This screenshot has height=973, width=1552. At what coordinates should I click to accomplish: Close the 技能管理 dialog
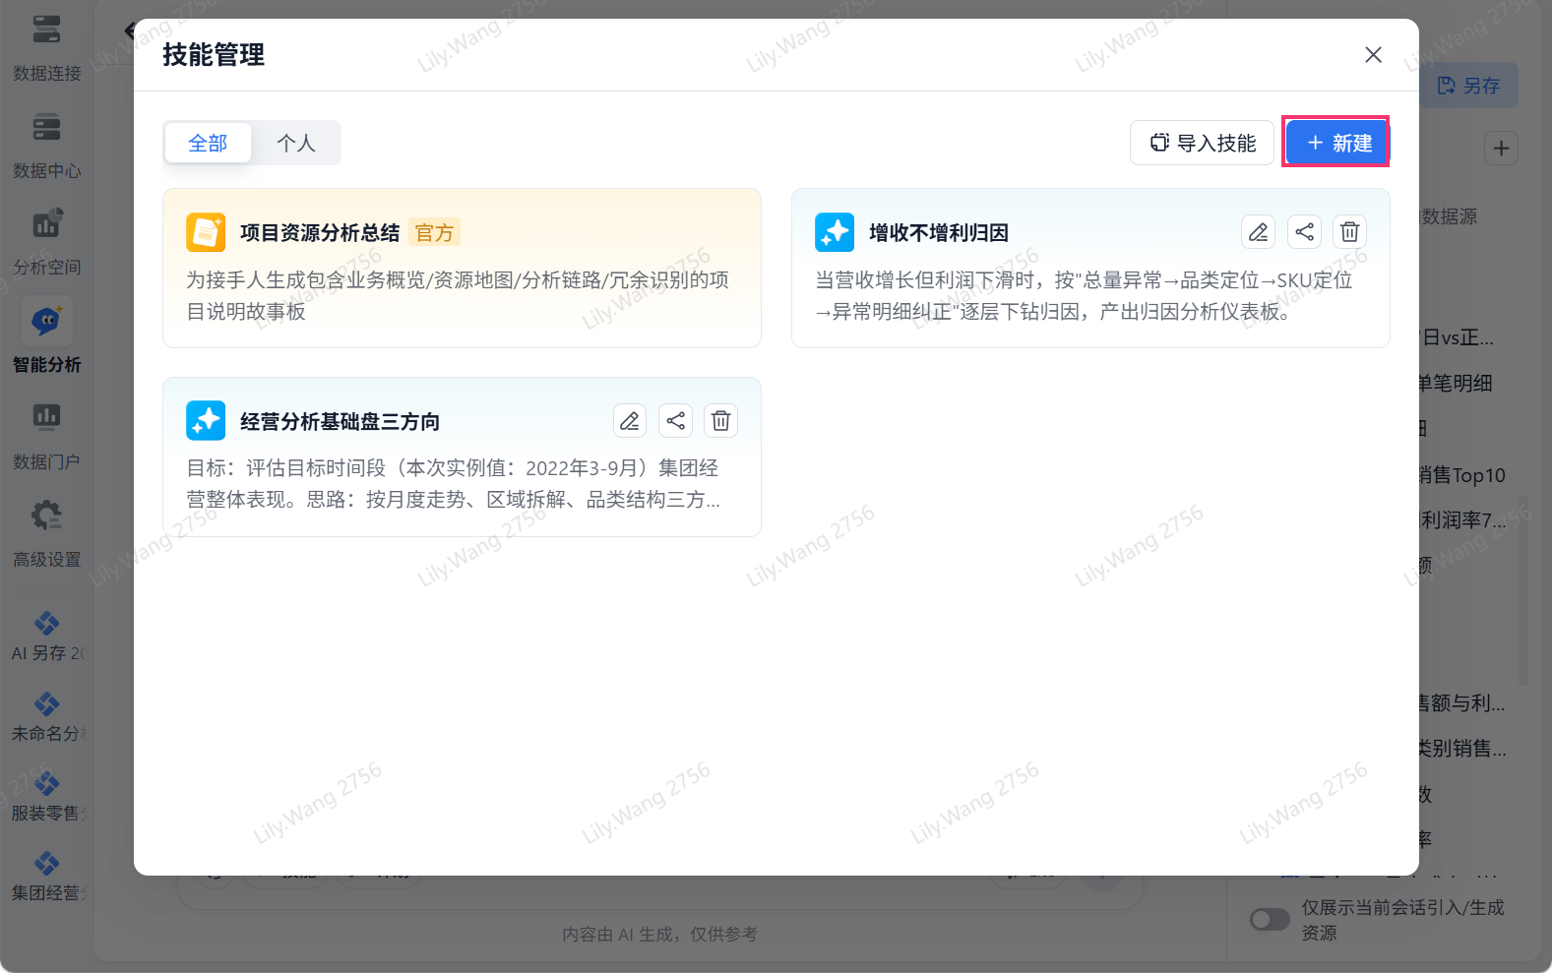(1373, 55)
